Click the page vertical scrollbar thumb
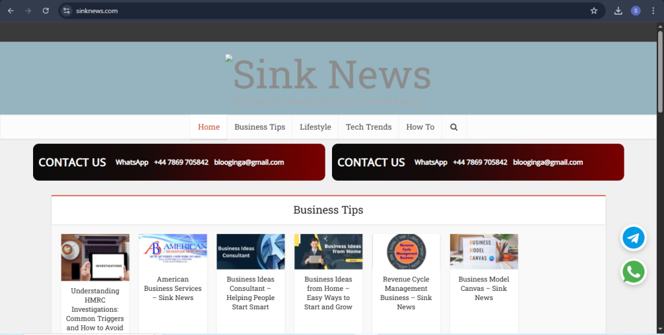664x335 pixels. coord(660,72)
